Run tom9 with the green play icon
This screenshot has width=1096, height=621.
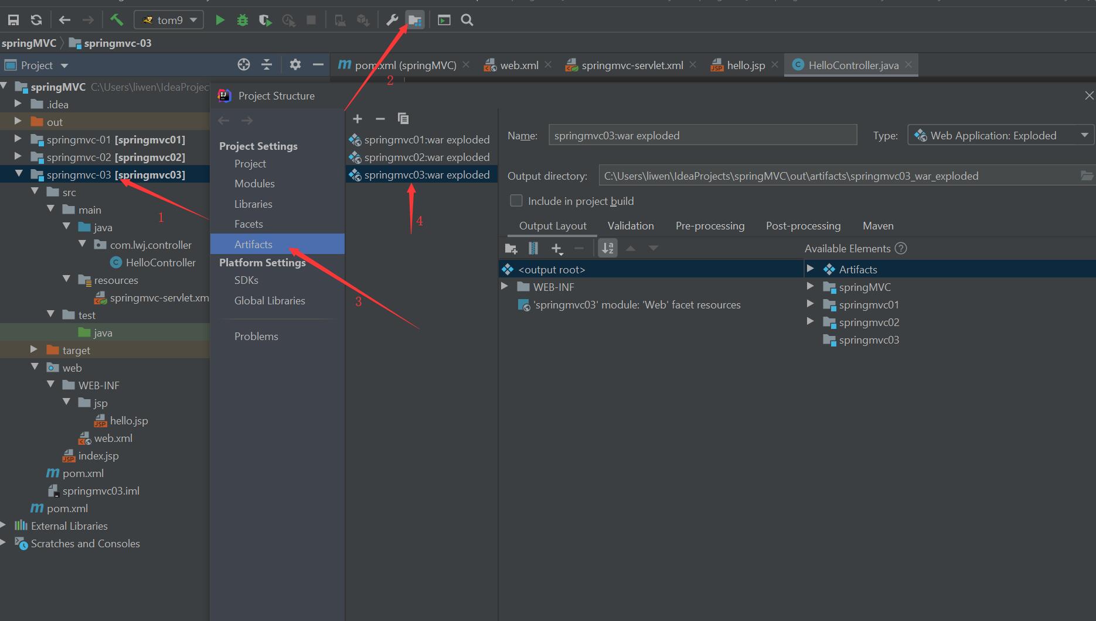[220, 20]
